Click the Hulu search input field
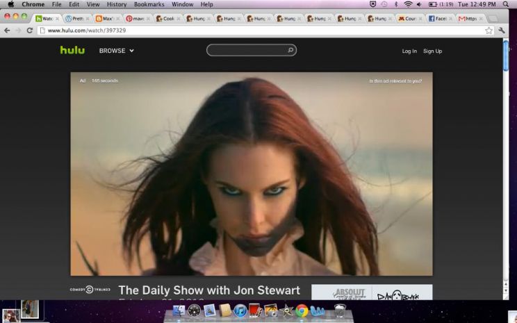This screenshot has height=323, width=517. click(x=247, y=50)
